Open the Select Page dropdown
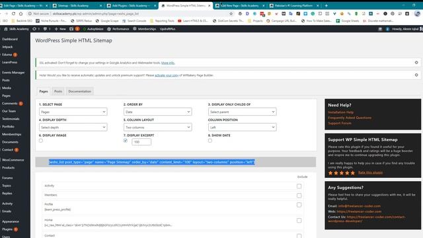 (73, 112)
